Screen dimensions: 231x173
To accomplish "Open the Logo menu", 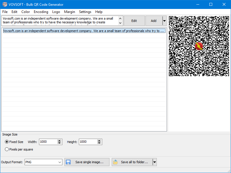I will pyautogui.click(x=56, y=12).
